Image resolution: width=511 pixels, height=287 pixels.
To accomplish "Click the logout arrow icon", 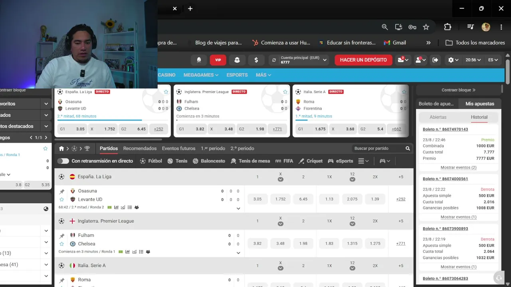I will pos(435,60).
